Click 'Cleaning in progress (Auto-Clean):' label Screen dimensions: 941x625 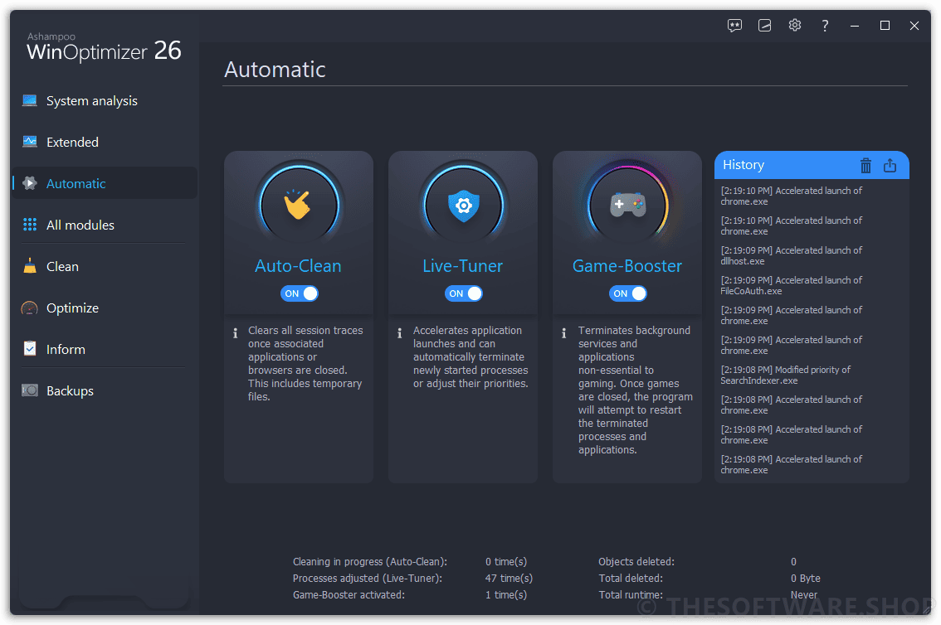(x=370, y=561)
